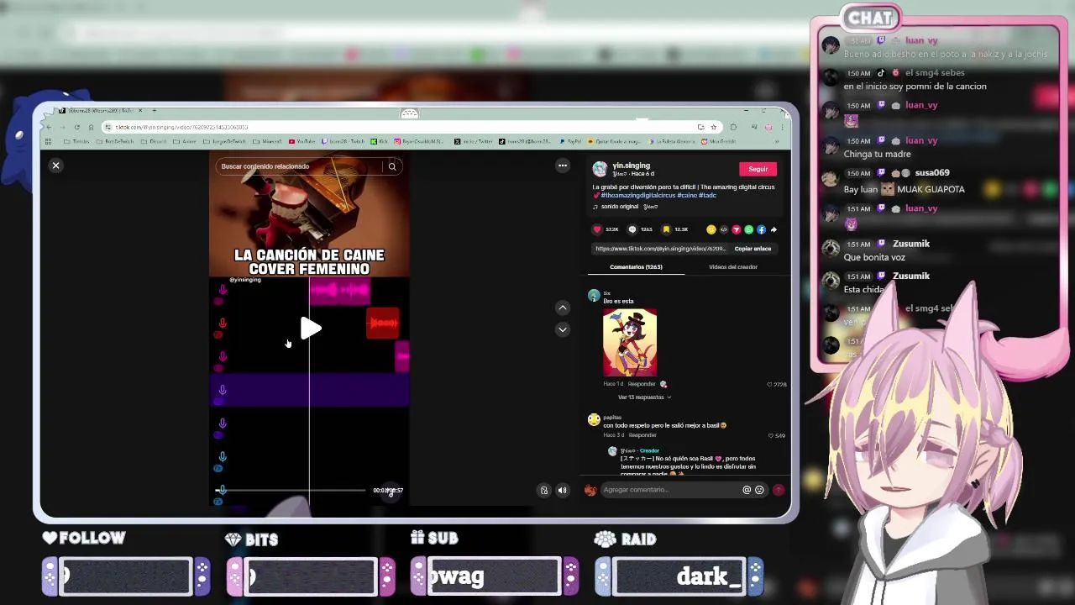
Task: Click the magnifier search icon in video
Action: [x=392, y=166]
